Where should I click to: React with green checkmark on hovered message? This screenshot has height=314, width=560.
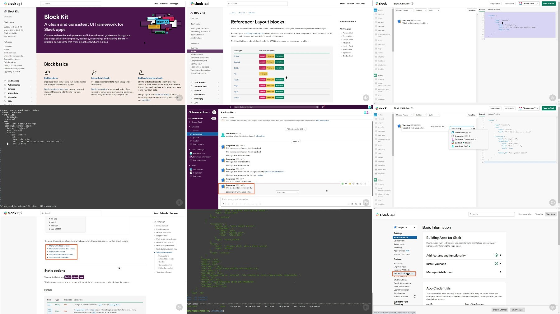[343, 184]
